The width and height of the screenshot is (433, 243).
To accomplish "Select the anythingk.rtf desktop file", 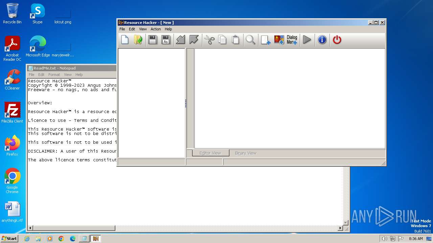I will (12, 212).
